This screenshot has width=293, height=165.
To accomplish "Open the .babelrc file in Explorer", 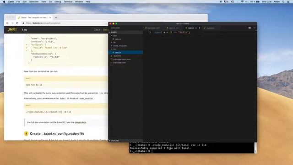I will pyautogui.click(x=125, y=56).
